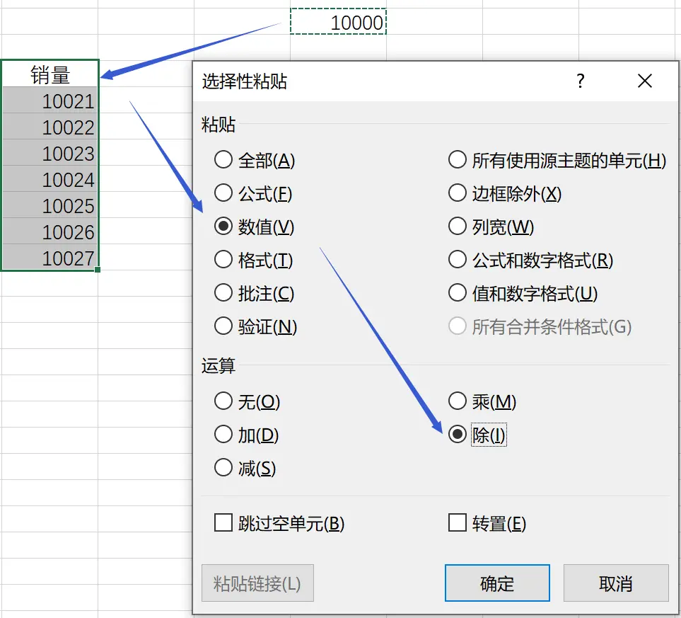This screenshot has width=681, height=618.
Task: Select the 公式(F) radio button
Action: (x=223, y=193)
